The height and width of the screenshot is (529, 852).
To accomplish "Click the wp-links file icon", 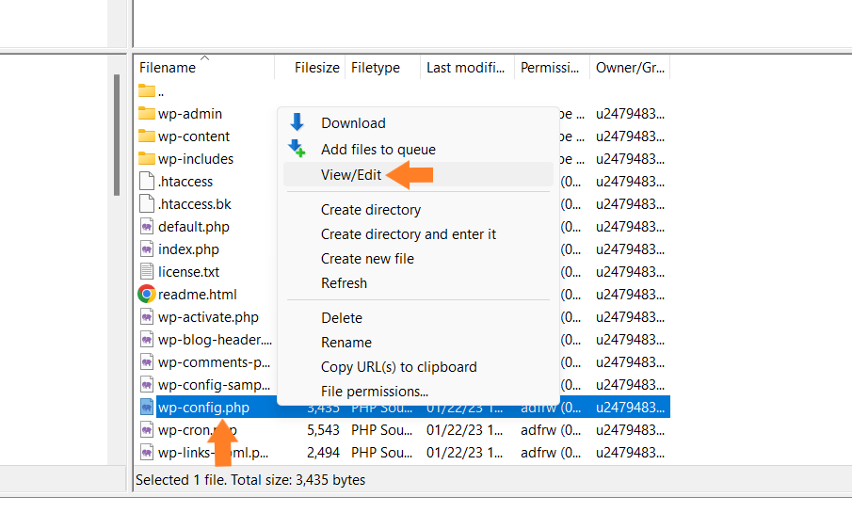I will pyautogui.click(x=147, y=452).
